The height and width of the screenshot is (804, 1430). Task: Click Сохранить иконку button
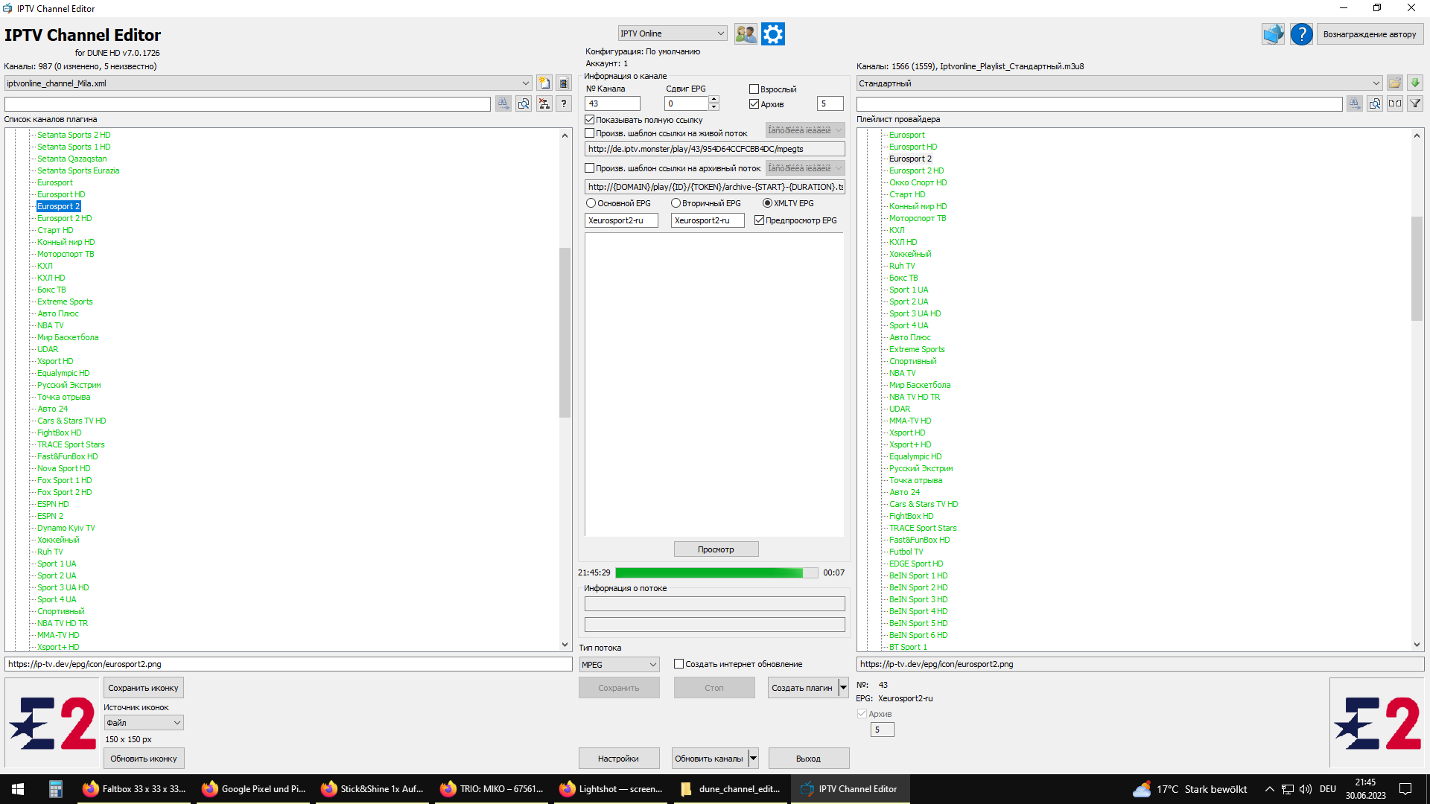[x=143, y=688]
